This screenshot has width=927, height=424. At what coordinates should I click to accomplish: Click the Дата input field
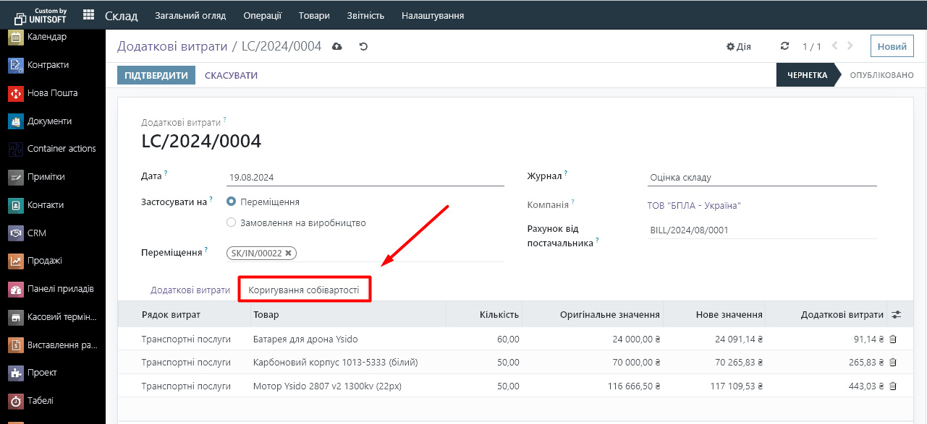(365, 178)
